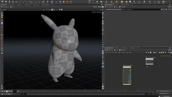Open the No cam camera dropdown

pos(99,12)
